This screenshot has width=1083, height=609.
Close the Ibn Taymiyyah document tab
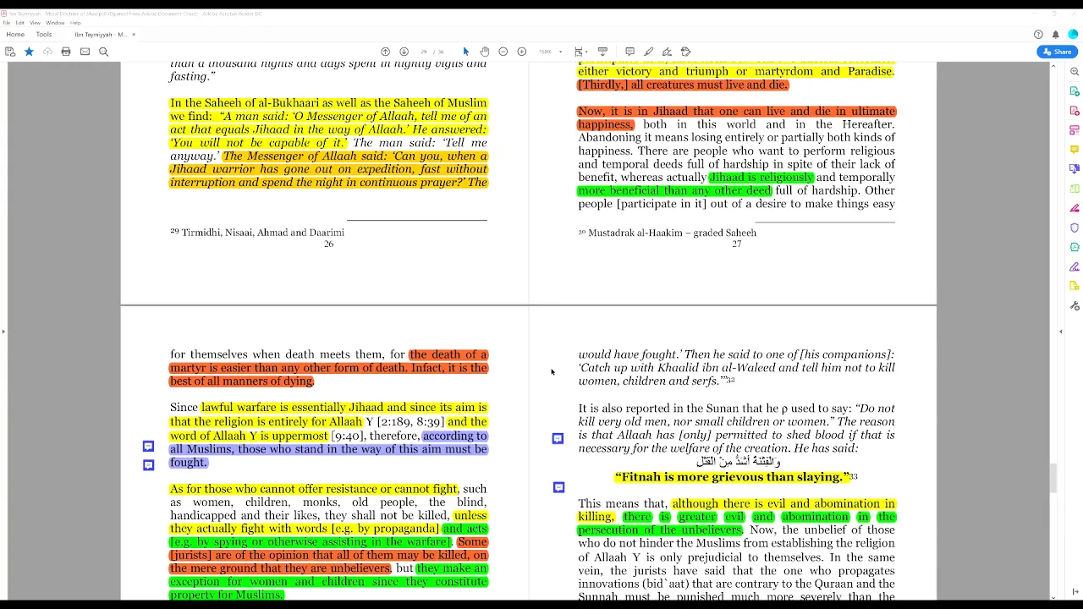point(134,35)
